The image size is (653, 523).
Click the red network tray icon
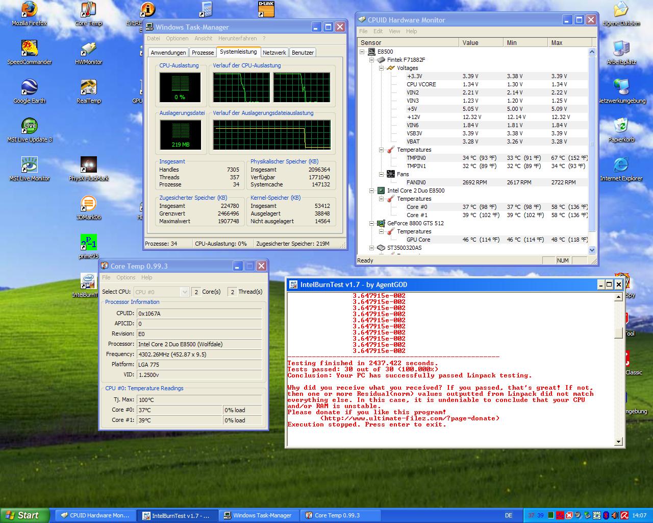click(560, 515)
